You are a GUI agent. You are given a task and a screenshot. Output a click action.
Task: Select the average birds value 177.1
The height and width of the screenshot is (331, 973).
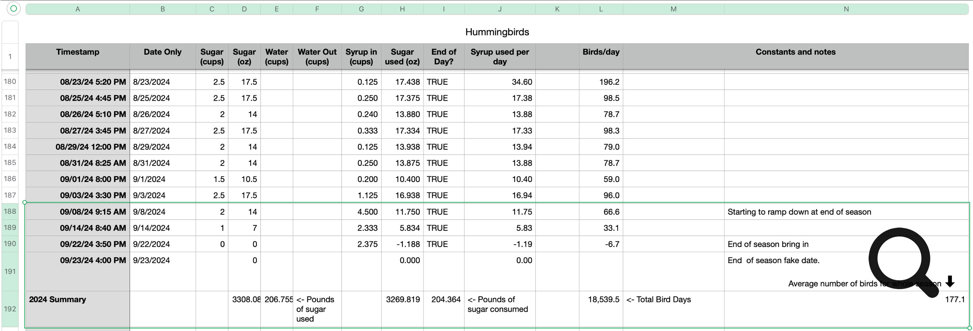954,300
